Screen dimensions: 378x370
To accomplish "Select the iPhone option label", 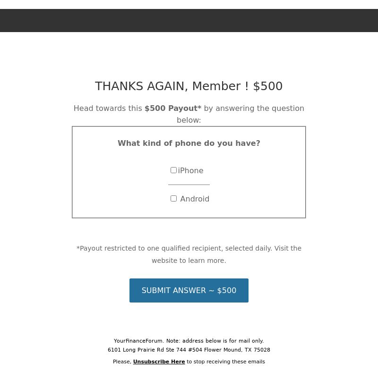I will (x=190, y=171).
